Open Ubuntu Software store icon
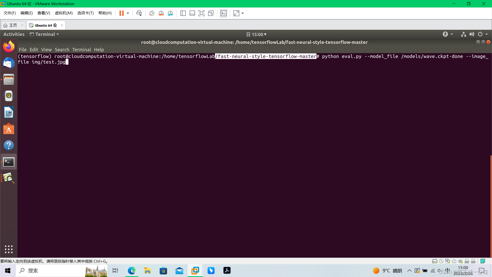 pos(9,129)
